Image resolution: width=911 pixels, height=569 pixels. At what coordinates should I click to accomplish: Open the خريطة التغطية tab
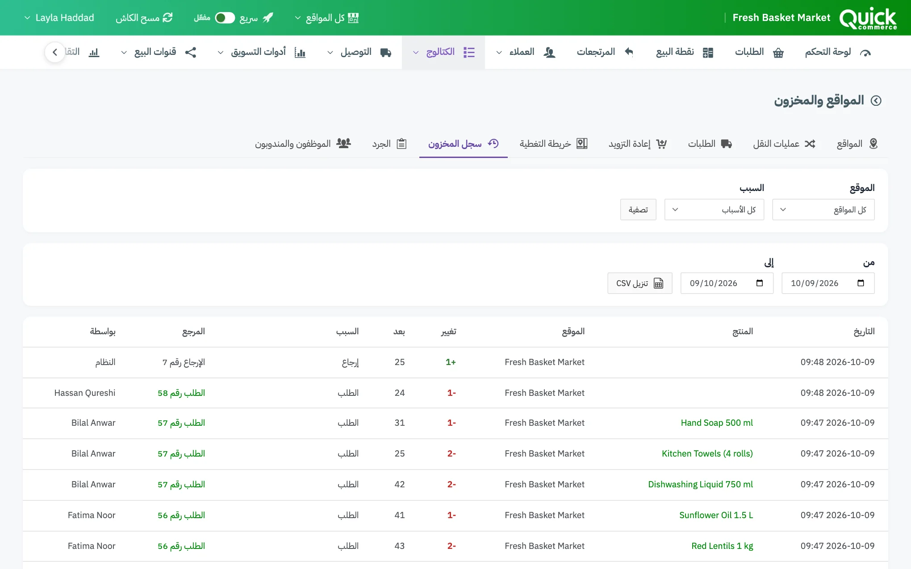point(553,144)
